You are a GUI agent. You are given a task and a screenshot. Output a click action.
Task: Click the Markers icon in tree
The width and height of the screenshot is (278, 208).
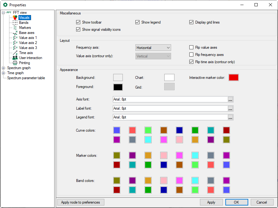click(15, 28)
